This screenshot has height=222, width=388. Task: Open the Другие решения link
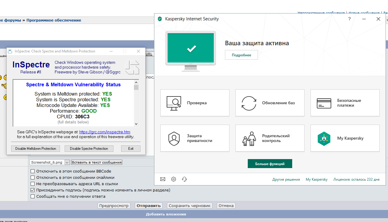(x=286, y=179)
